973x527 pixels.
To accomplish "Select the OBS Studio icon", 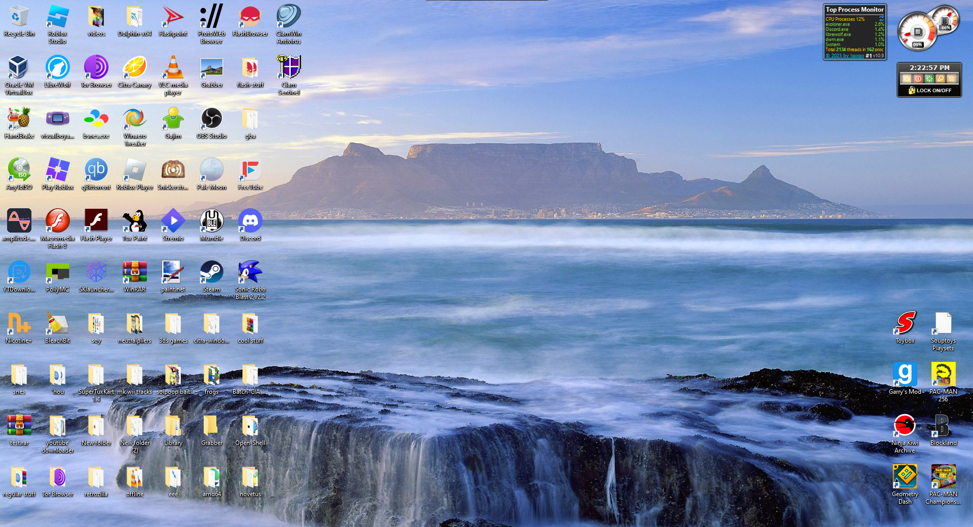I will 211,119.
